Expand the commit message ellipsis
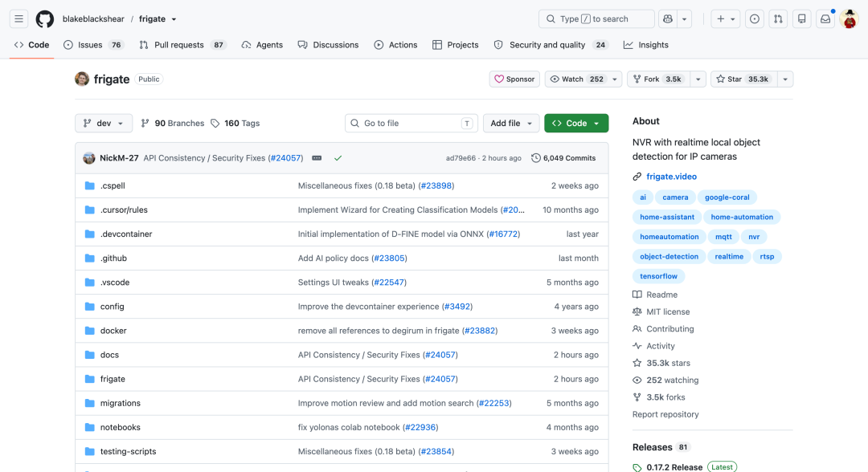This screenshot has width=868, height=472. tap(317, 158)
